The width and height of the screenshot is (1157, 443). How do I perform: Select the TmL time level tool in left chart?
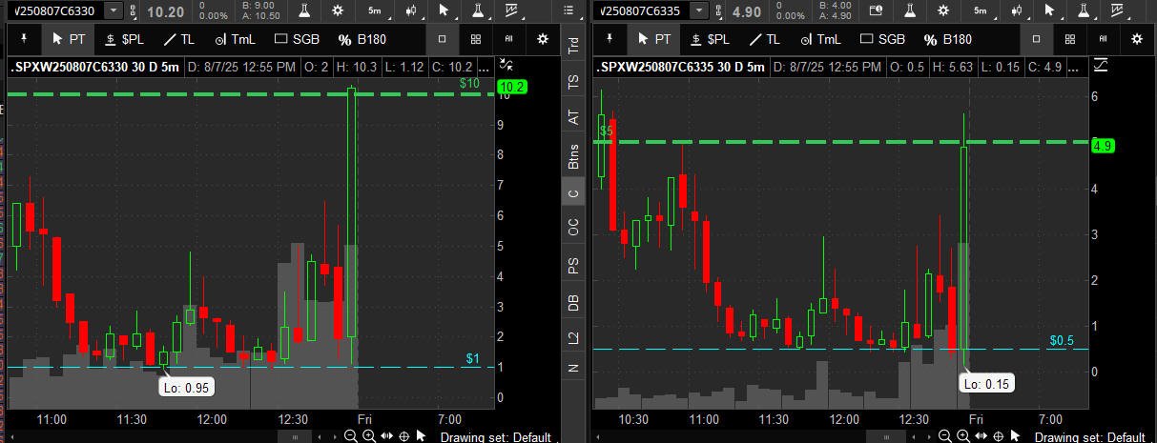point(234,39)
